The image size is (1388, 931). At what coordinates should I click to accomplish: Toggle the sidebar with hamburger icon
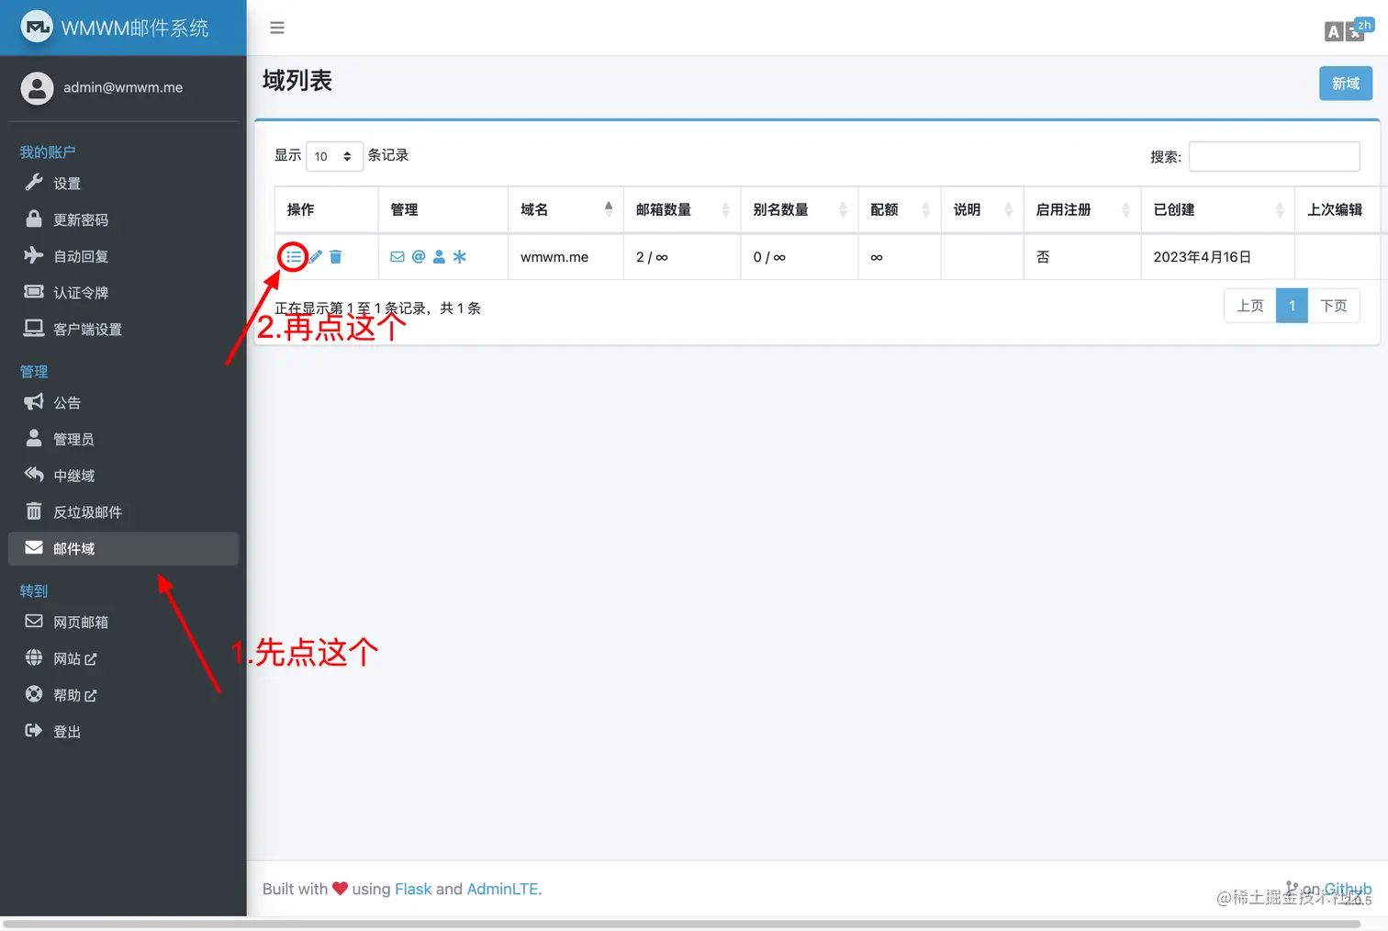[277, 28]
